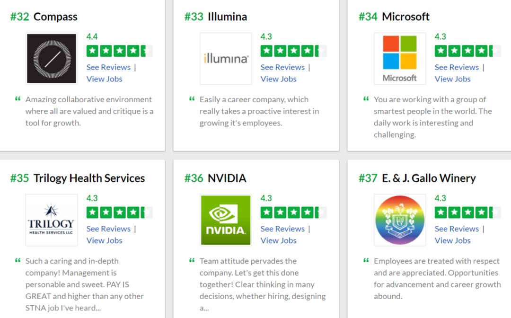511x318 pixels.
Task: Click the green NVIDIA logo
Action: coord(226,220)
